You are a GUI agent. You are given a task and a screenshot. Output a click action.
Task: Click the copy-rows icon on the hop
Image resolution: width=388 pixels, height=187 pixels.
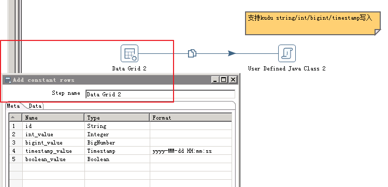(192, 53)
